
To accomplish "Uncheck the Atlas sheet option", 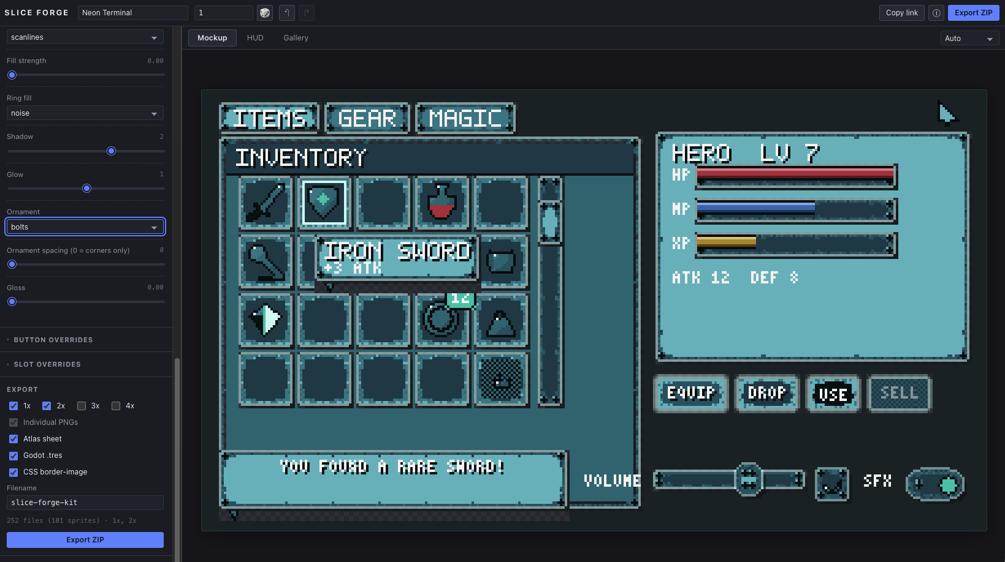I will point(13,439).
